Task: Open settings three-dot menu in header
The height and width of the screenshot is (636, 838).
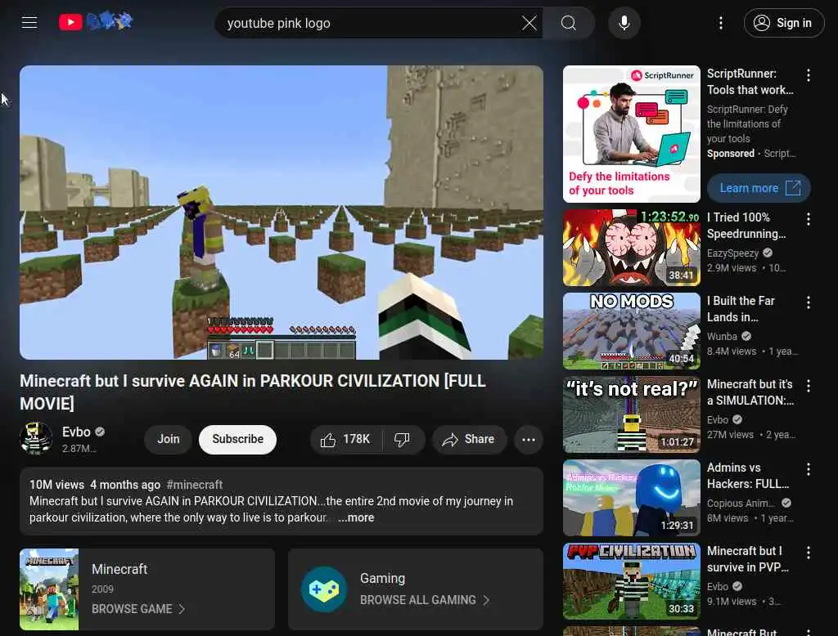Action: pos(720,23)
